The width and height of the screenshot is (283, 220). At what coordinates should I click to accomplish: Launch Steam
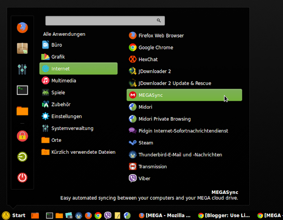(184, 143)
